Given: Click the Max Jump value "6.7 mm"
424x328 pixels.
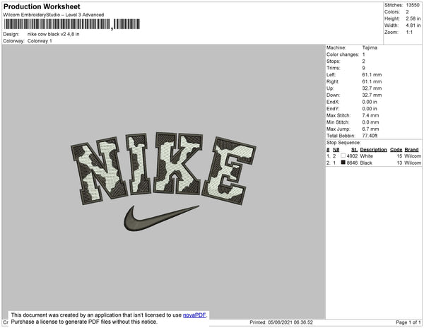Looking at the screenshot, I should [x=370, y=129].
